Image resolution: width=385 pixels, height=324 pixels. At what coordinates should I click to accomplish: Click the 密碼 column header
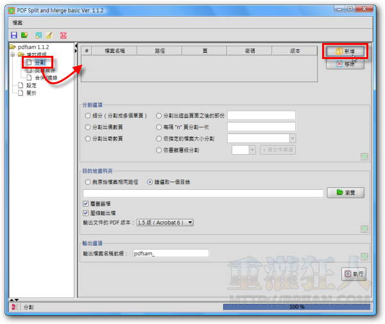(x=250, y=51)
